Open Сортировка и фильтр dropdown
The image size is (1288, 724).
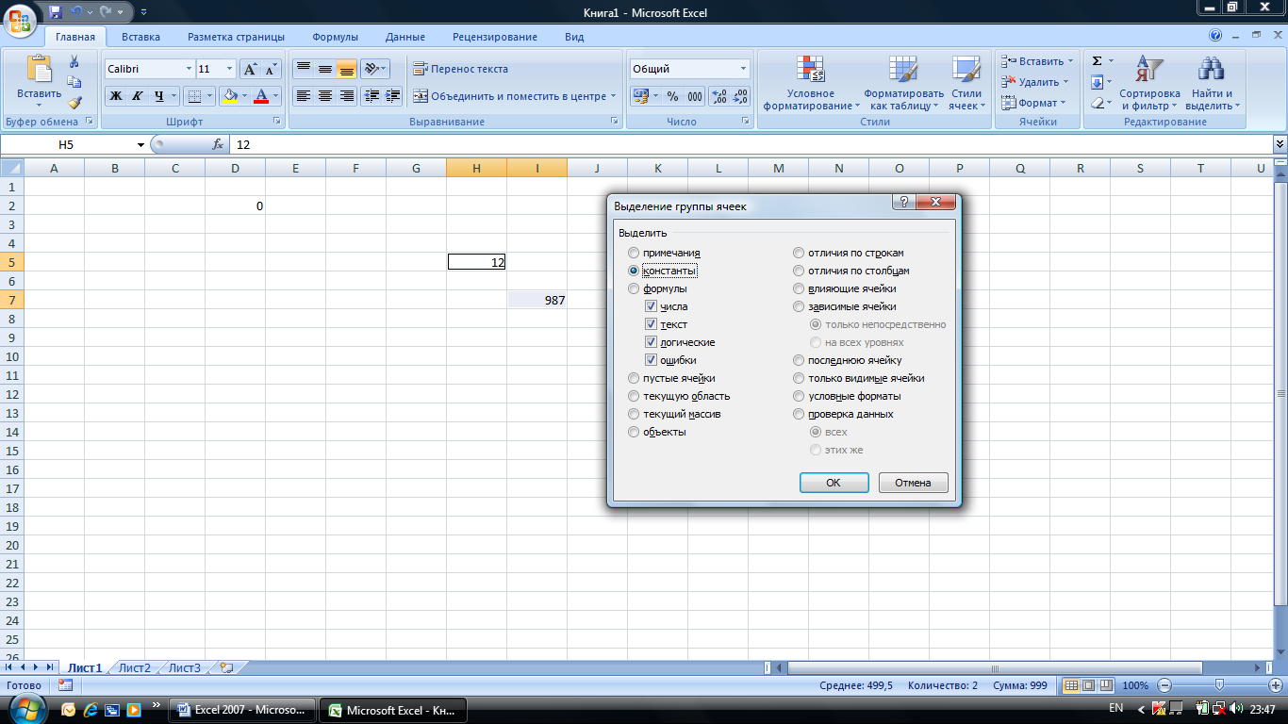click(x=1149, y=83)
